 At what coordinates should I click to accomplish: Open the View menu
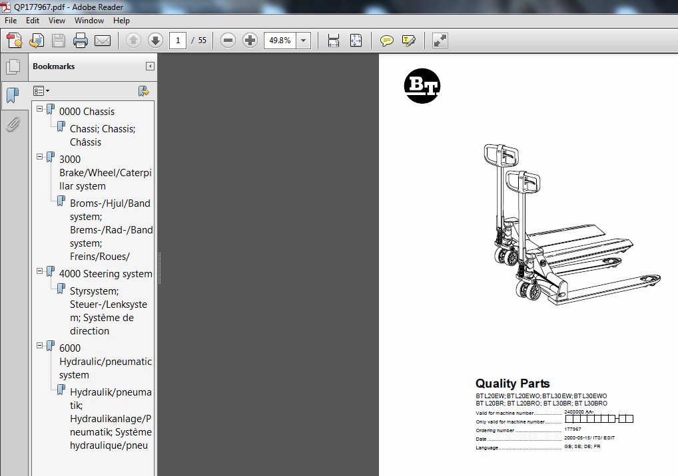point(57,21)
